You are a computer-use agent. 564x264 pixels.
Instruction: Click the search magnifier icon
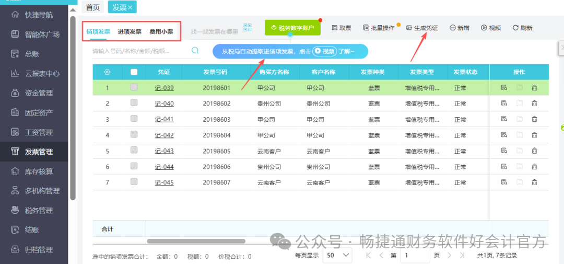coord(195,50)
